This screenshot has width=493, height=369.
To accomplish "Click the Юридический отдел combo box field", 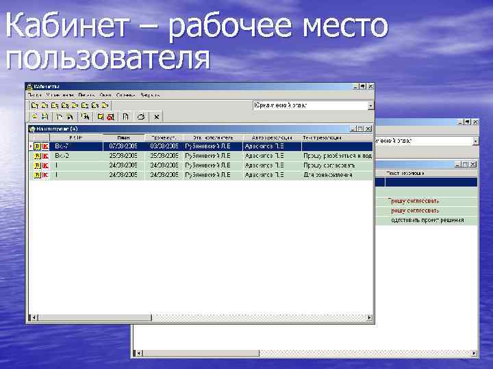I will (310, 106).
